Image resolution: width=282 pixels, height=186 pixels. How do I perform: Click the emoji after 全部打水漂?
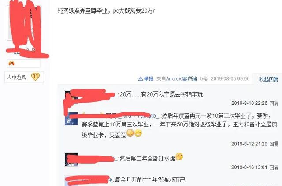click(x=179, y=156)
